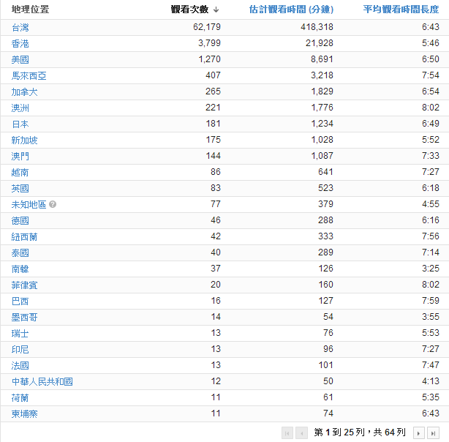Click the 第 1 到 25 列 pagination text

tap(339, 432)
